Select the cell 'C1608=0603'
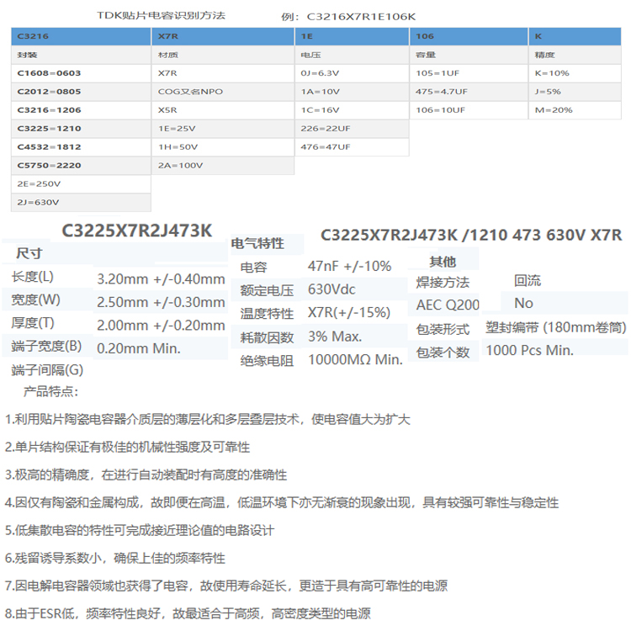The width and height of the screenshot is (631, 631). pyautogui.click(x=81, y=73)
